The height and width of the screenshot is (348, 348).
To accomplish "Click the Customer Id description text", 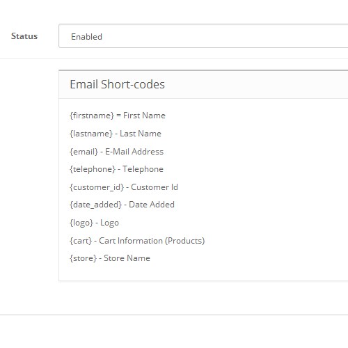I will (x=155, y=187).
